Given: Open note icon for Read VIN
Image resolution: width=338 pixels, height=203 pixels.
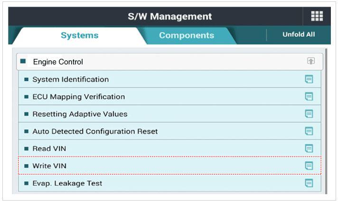Looking at the screenshot, I should coord(309,148).
